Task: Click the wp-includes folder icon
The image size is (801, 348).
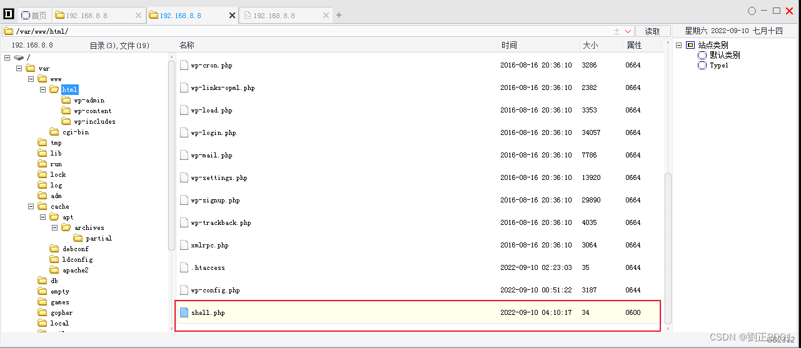Action: pyautogui.click(x=66, y=121)
